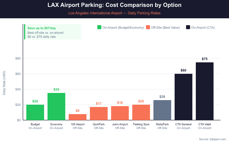
Task: Click the dark On-Airport (CTA) legend swatch
Action: coord(188,27)
